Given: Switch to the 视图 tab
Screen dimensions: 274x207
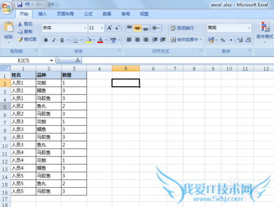Looking at the screenshot, I should pyautogui.click(x=144, y=14).
